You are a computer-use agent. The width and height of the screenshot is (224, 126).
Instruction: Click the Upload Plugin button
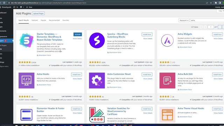point(38,13)
